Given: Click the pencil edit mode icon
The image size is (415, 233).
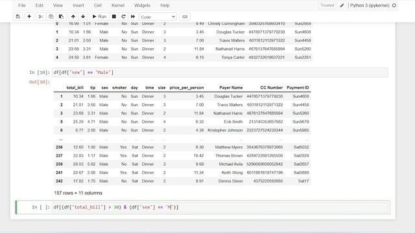Looking at the screenshot, I should tap(342, 5).
